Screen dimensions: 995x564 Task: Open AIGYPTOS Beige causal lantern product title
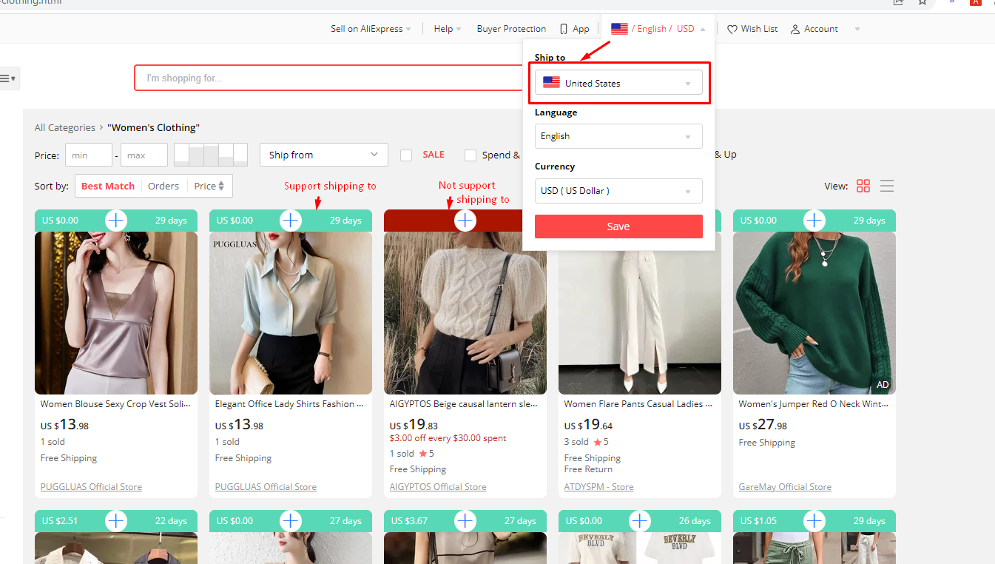coord(464,404)
